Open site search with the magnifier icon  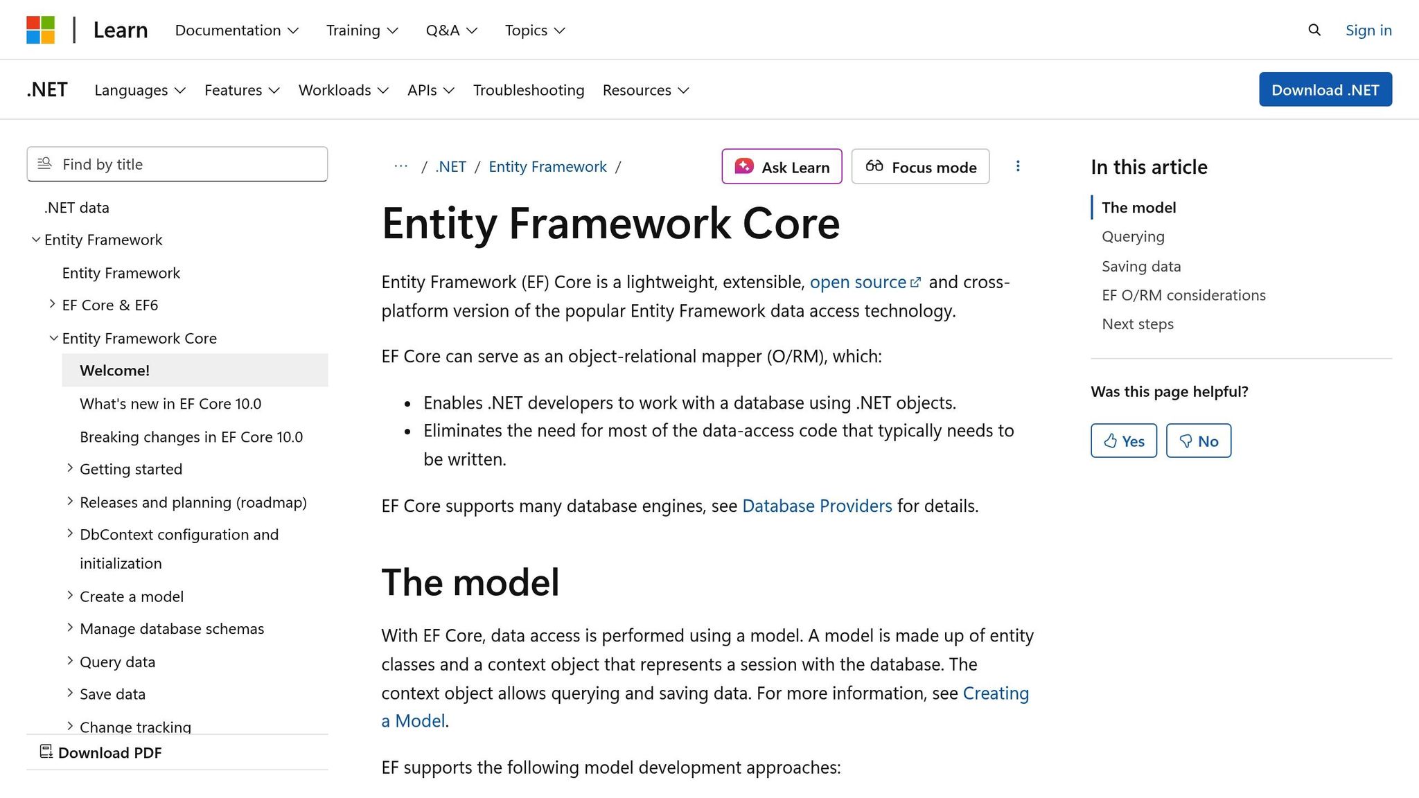pos(1314,30)
